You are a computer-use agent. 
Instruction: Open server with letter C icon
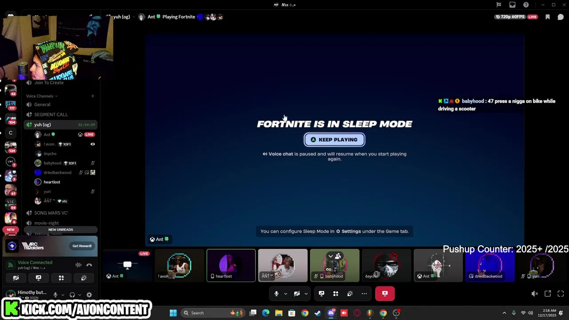11,133
